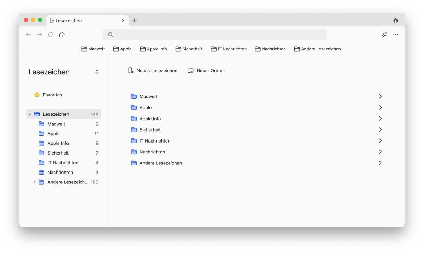Open passwords via the key icon
424x253 pixels.
click(384, 35)
